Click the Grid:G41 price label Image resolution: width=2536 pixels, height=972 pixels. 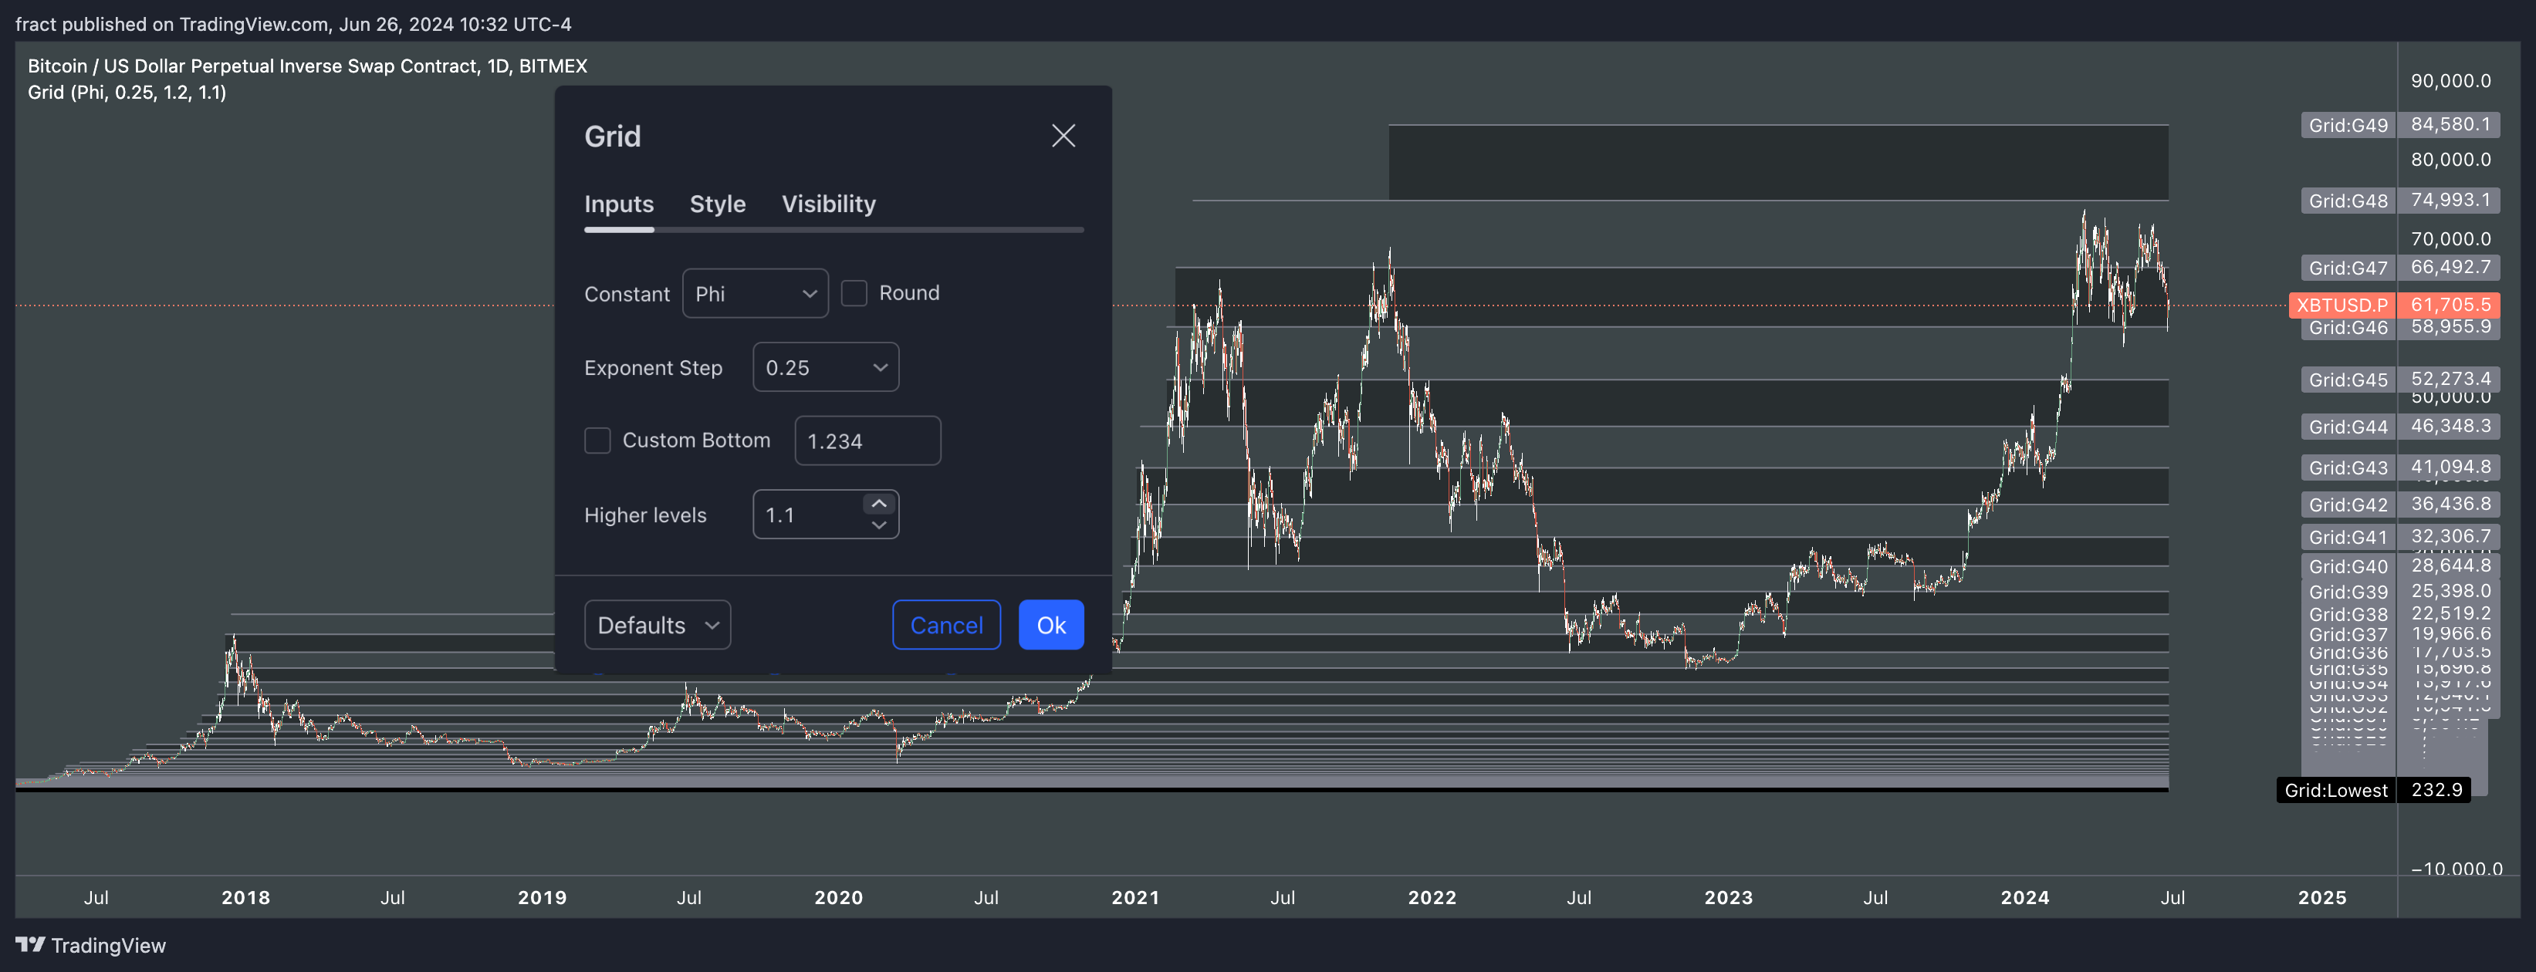(2348, 537)
